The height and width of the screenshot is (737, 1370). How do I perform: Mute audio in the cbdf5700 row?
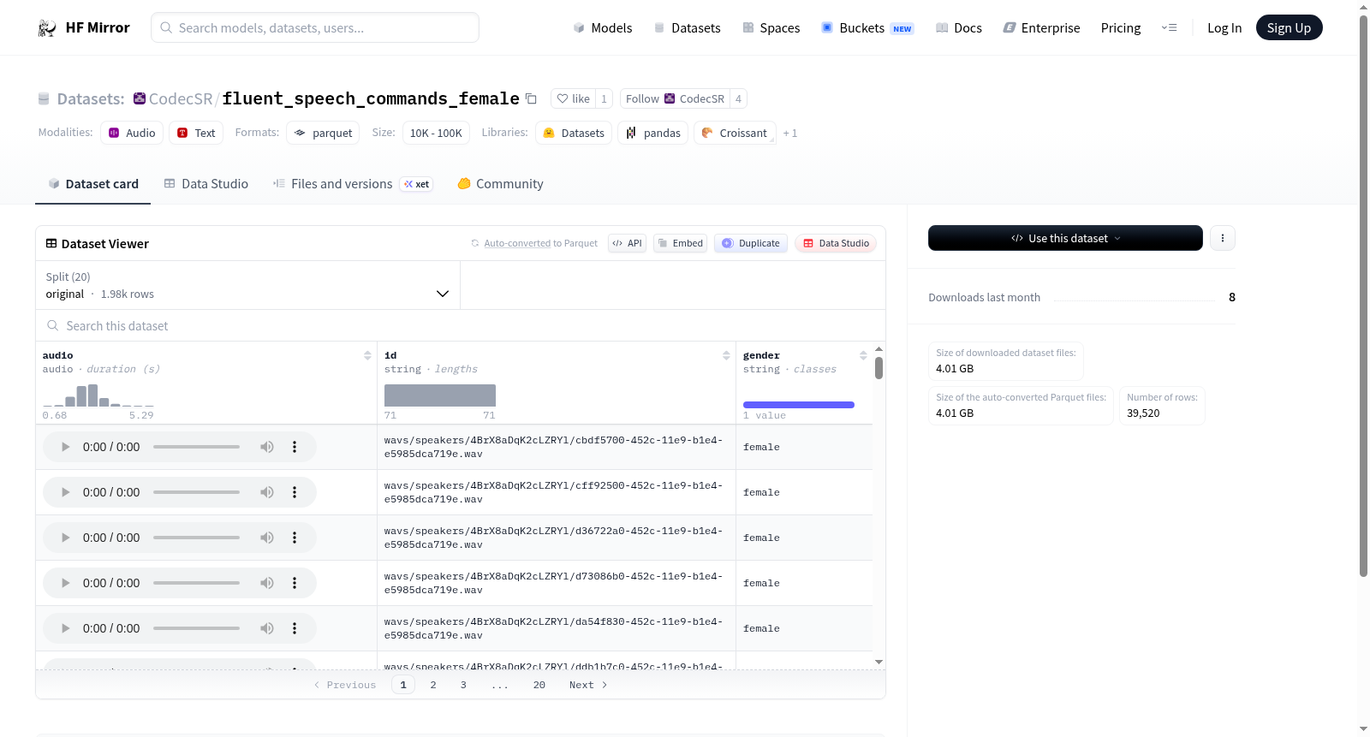[x=267, y=447]
